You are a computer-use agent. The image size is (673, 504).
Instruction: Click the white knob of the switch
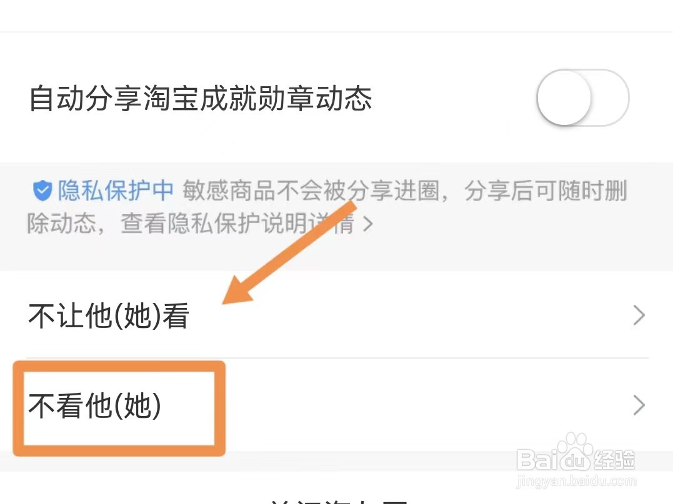(564, 98)
